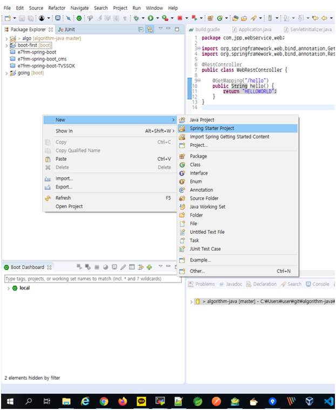Click the pencil edit icon in Boot Dashboard
The height and width of the screenshot is (410, 336).
pyautogui.click(x=123, y=267)
